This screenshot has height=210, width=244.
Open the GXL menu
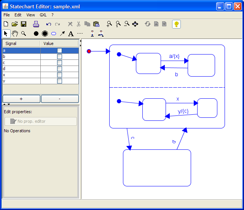point(43,15)
